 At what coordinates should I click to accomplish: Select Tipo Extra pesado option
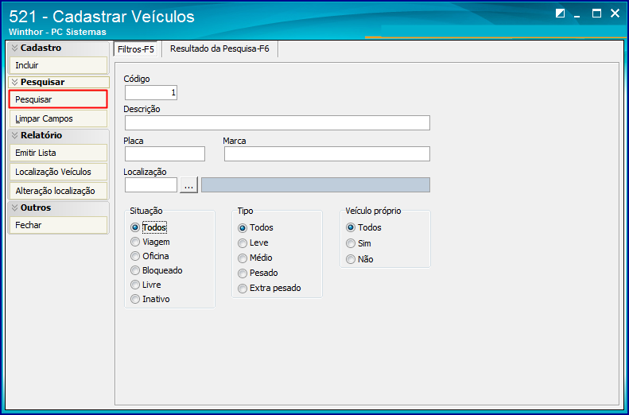point(269,289)
